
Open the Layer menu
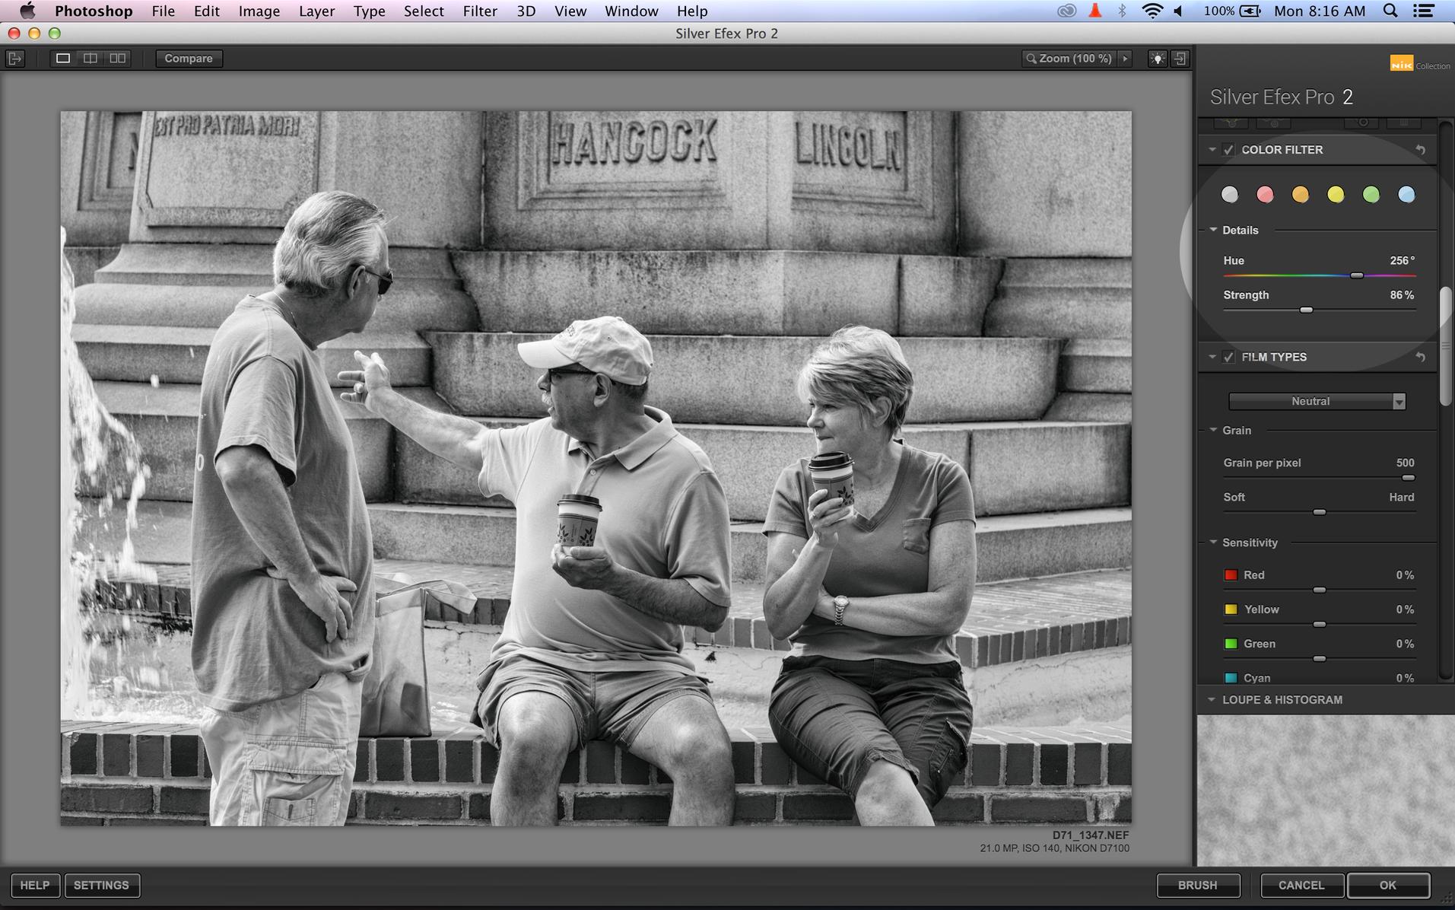pyautogui.click(x=316, y=11)
